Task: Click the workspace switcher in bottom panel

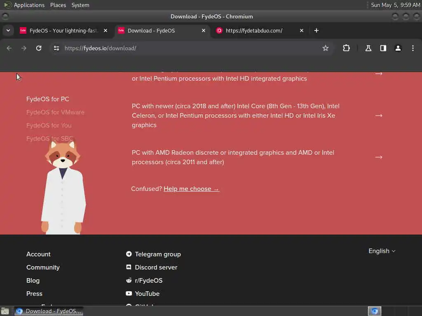Action: [374, 311]
